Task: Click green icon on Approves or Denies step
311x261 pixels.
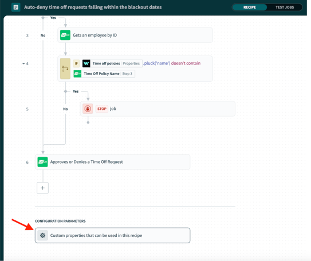Action: 42,162
